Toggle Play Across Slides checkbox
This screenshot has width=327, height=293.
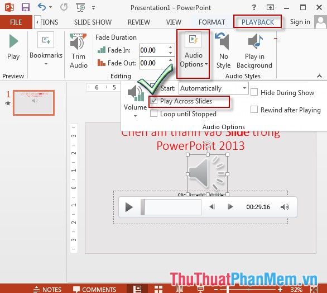tap(153, 101)
